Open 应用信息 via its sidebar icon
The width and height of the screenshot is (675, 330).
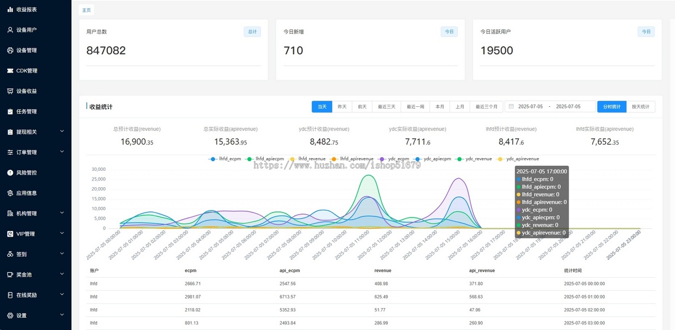point(10,193)
